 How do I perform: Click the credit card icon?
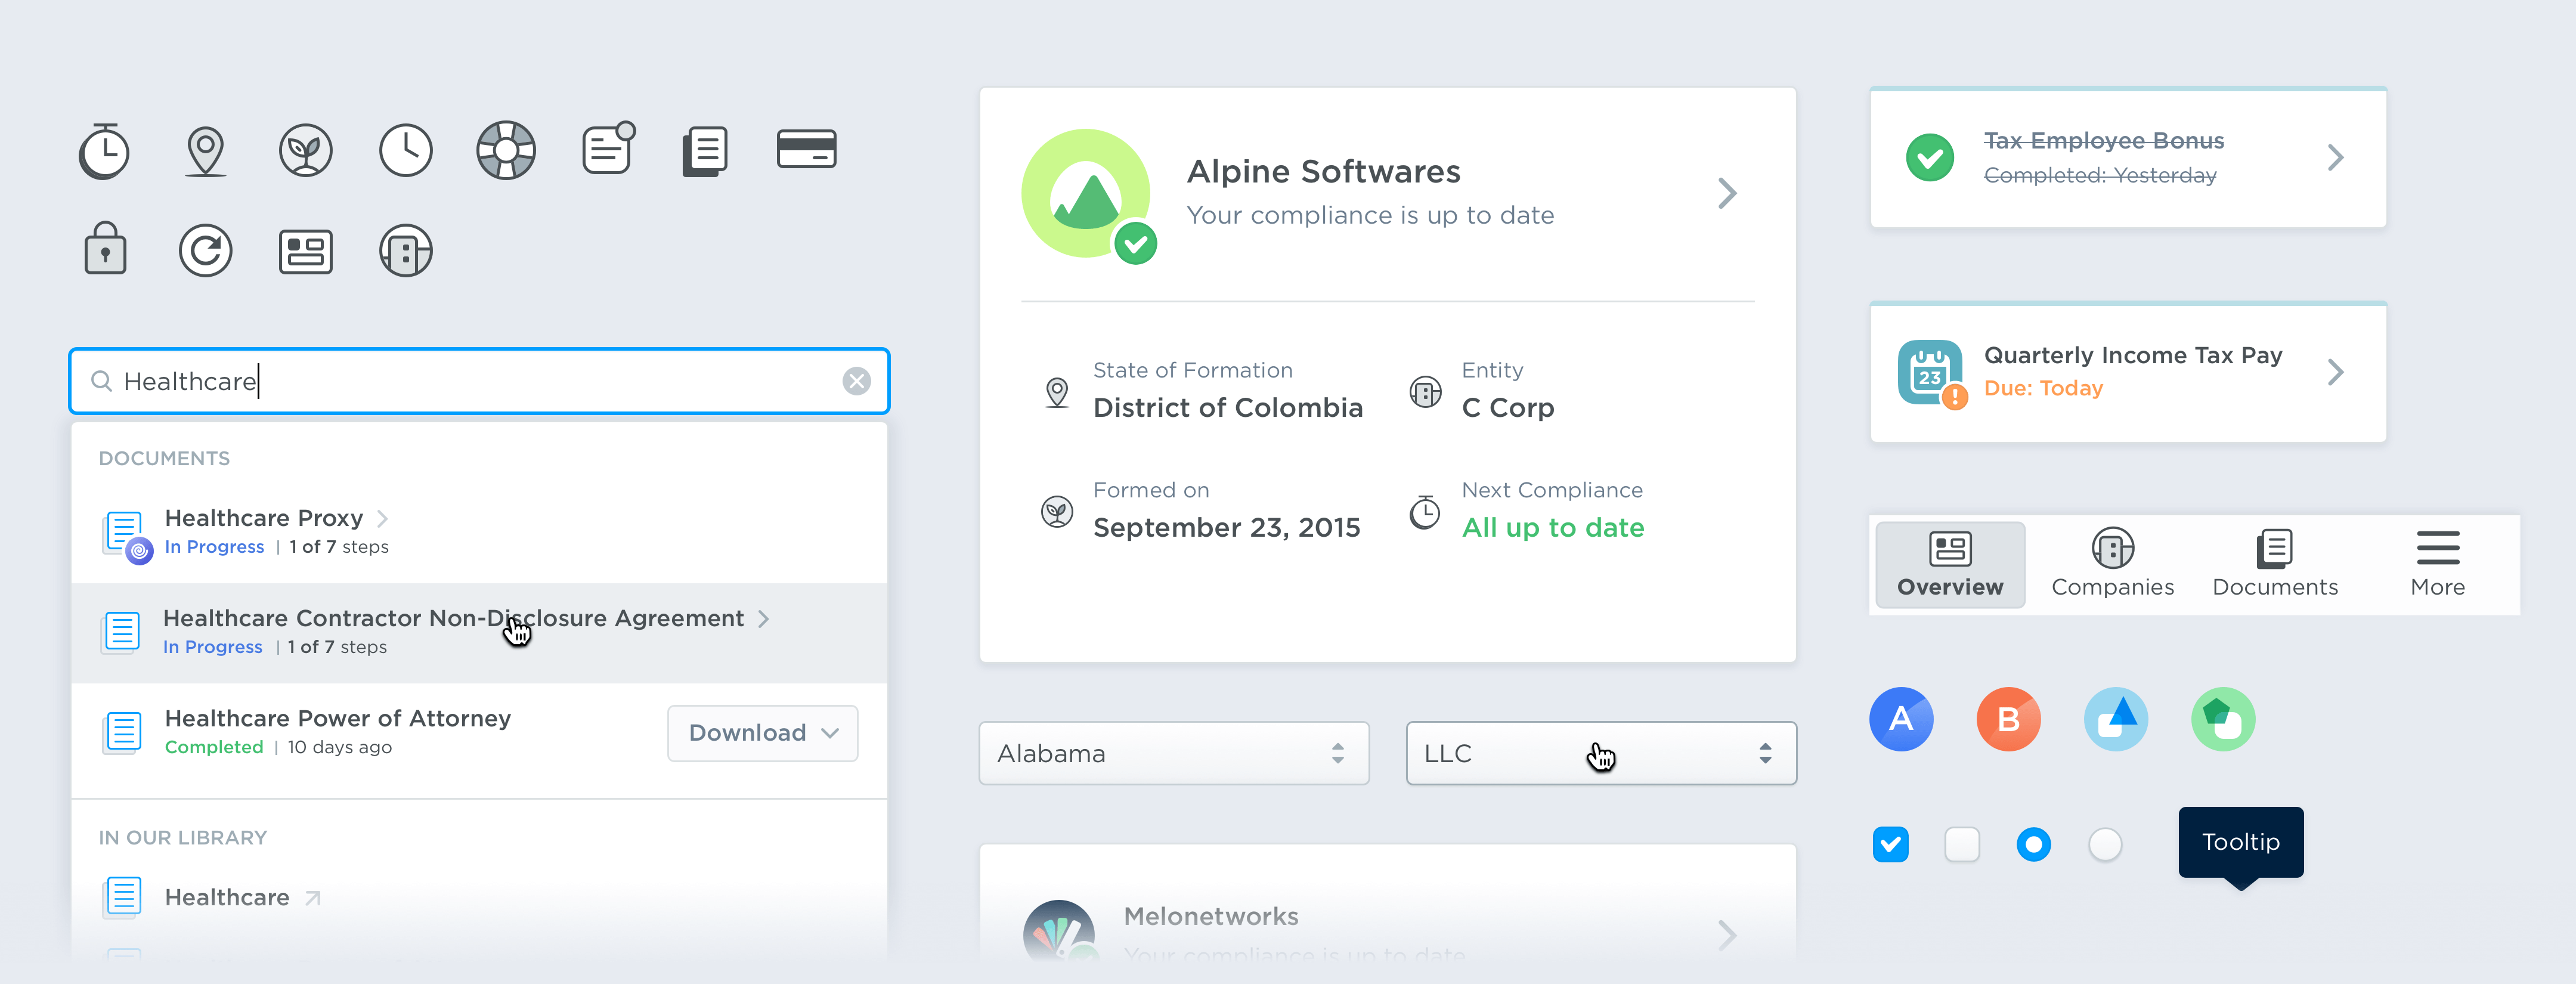(x=806, y=150)
